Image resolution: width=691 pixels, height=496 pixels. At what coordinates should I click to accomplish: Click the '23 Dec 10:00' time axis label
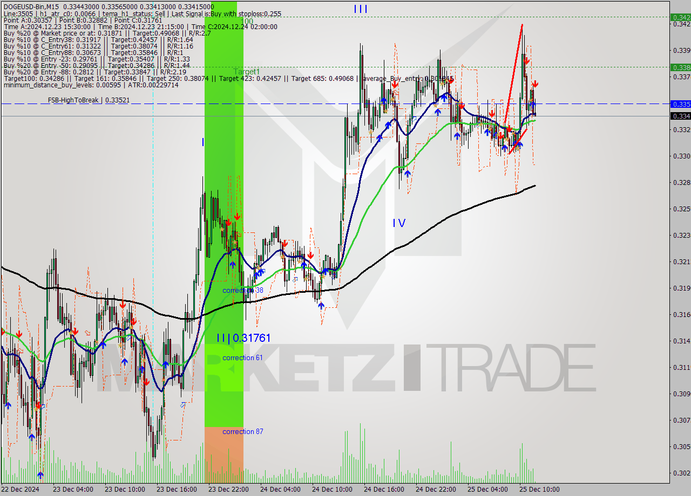(125, 490)
